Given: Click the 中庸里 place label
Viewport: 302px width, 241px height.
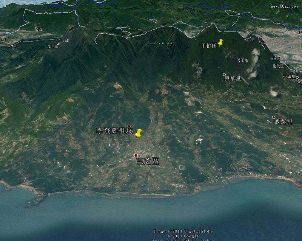Looking at the screenshot, I should (289, 77).
